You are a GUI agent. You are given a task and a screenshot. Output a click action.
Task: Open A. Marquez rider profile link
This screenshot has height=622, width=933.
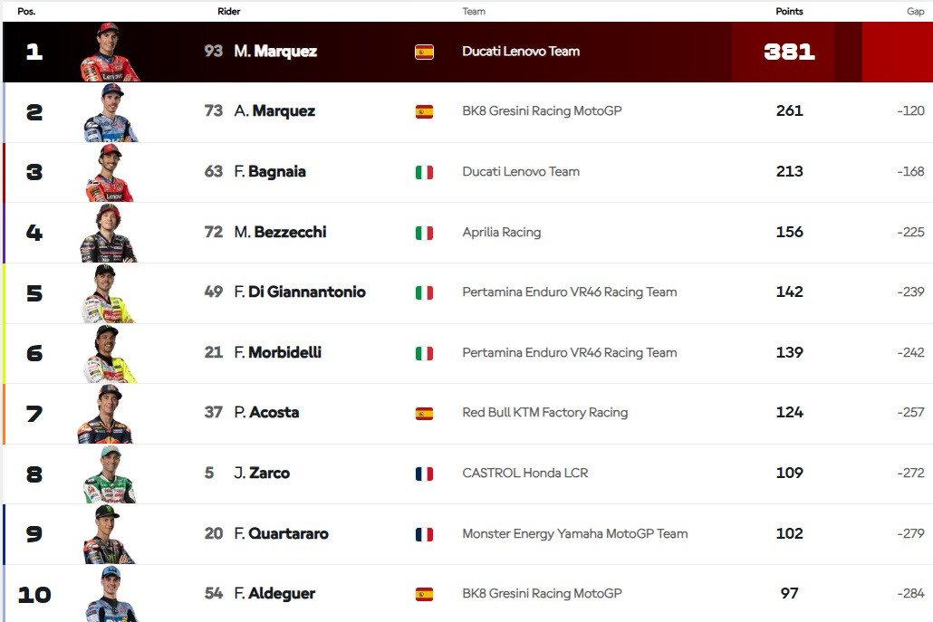pos(274,111)
